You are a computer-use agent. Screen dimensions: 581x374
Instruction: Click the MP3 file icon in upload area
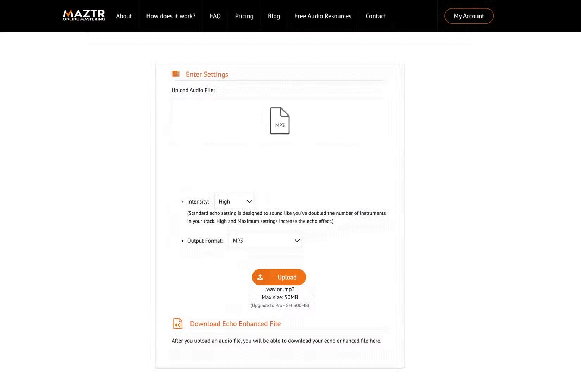coord(280,121)
